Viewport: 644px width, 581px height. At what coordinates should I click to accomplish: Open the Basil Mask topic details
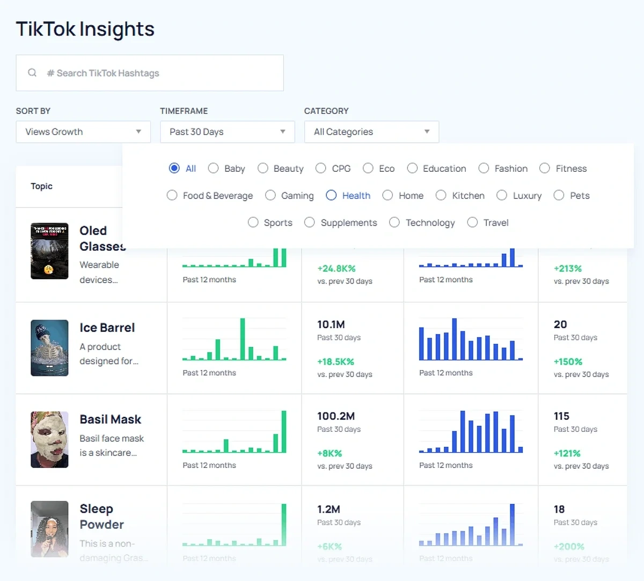tap(111, 419)
